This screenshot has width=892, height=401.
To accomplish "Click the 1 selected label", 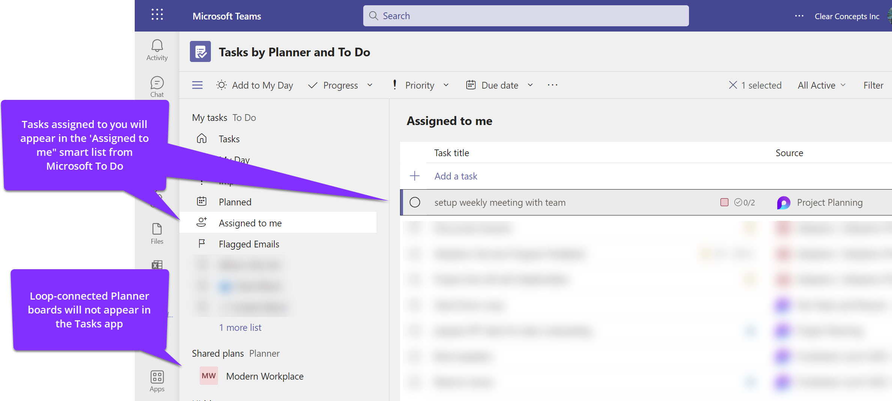I will click(x=761, y=85).
